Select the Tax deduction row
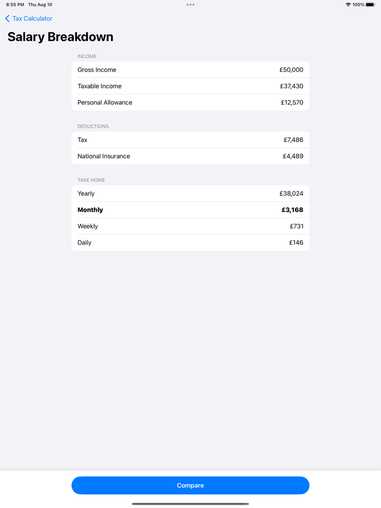The image size is (381, 508). pos(190,140)
